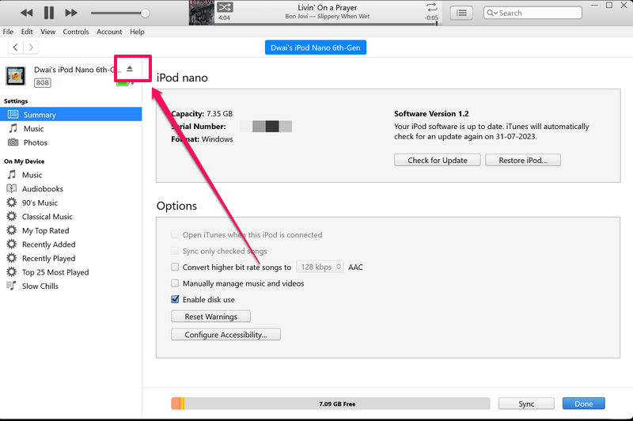Toggle Sync only checked songs checkbox
The image size is (633, 421).
(x=175, y=251)
